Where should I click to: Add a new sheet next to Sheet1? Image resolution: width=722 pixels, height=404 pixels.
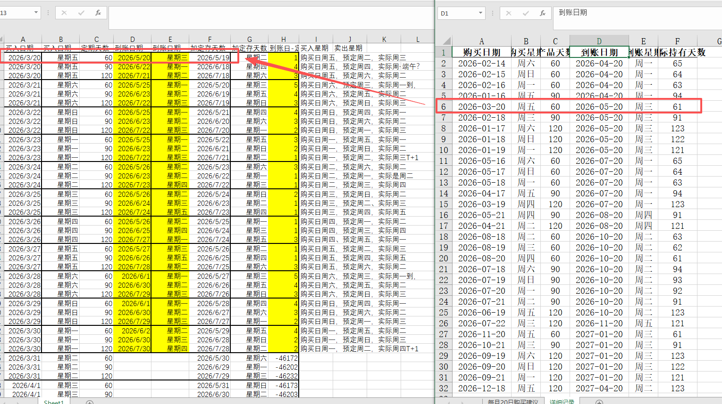point(90,402)
